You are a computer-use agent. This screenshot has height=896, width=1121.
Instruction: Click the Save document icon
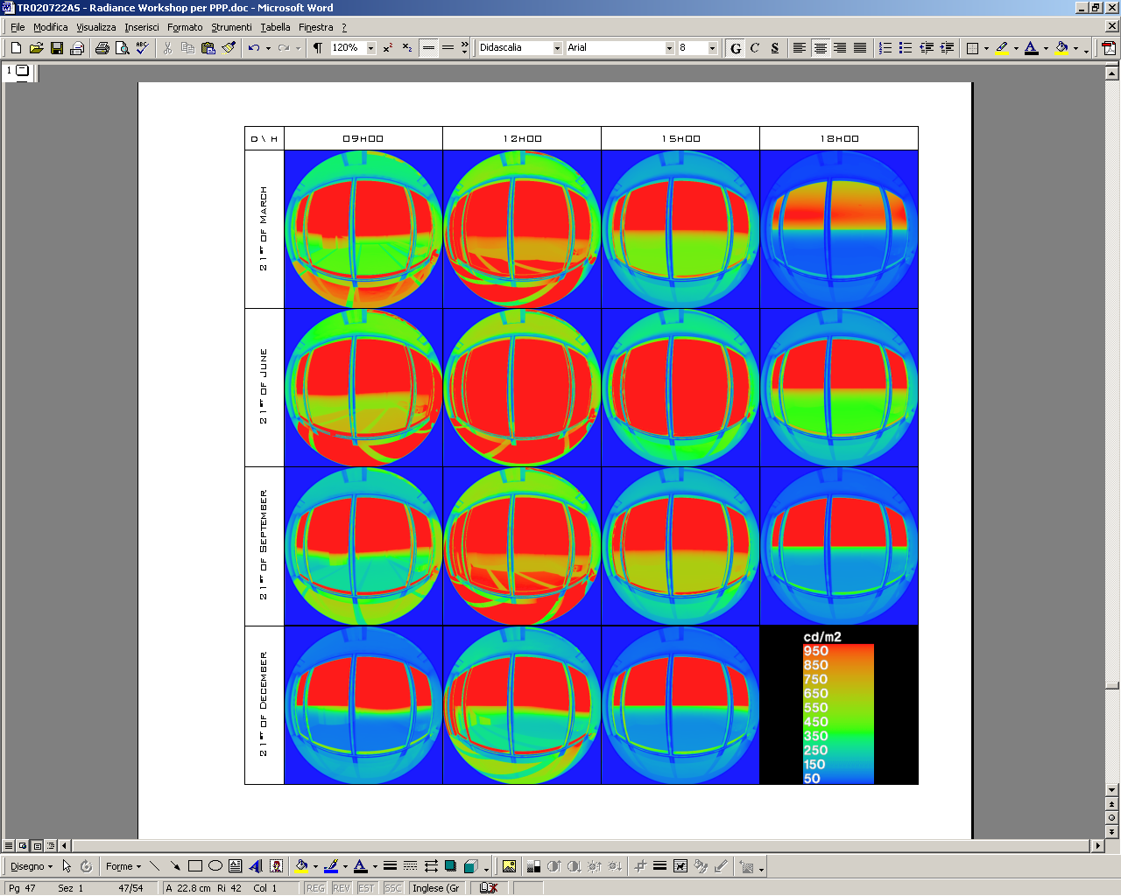57,48
